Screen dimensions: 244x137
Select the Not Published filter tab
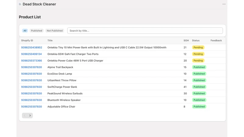tap(55, 31)
